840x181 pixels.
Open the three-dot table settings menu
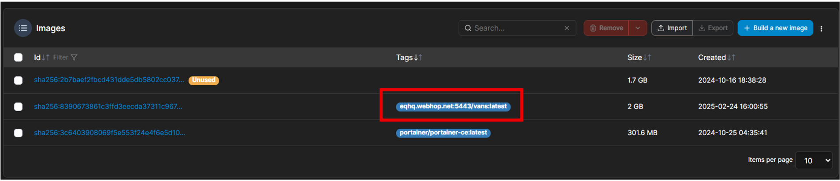pyautogui.click(x=821, y=29)
